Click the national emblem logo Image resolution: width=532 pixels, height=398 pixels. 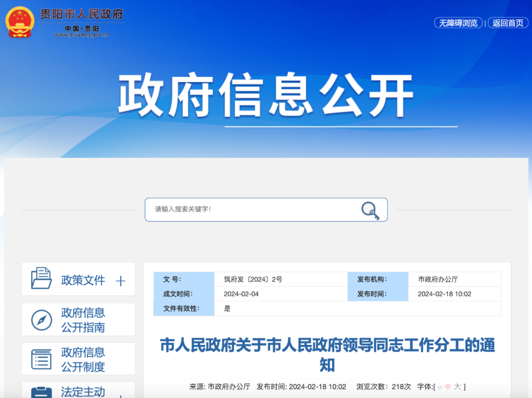(20, 22)
